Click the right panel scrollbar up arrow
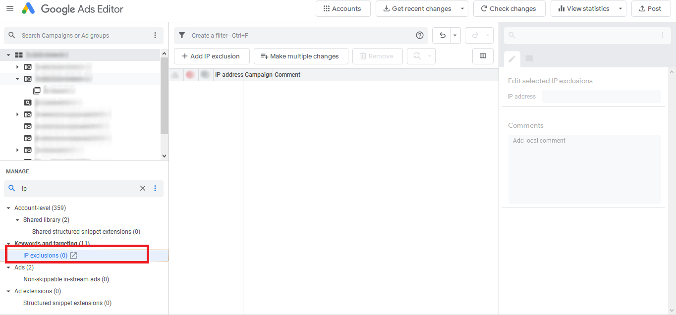The width and height of the screenshot is (676, 315). 672,72
